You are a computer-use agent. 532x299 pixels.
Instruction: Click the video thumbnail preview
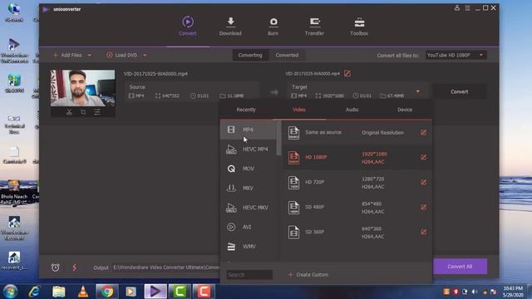click(83, 88)
